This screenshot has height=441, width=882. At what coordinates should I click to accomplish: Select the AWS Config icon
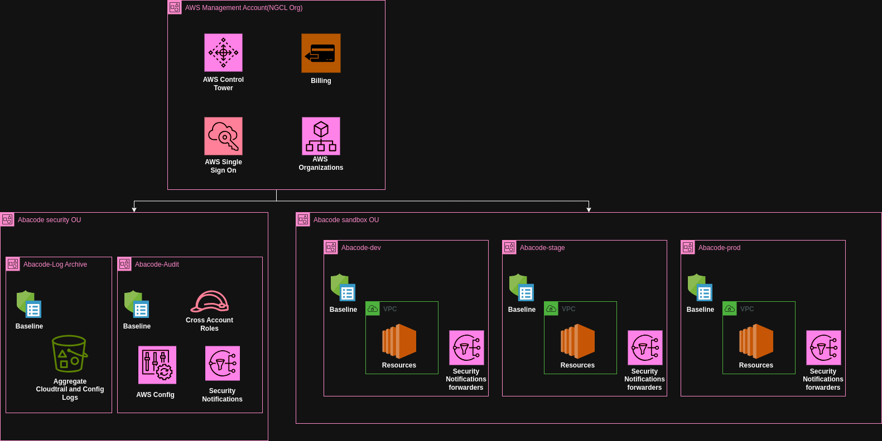pos(157,365)
